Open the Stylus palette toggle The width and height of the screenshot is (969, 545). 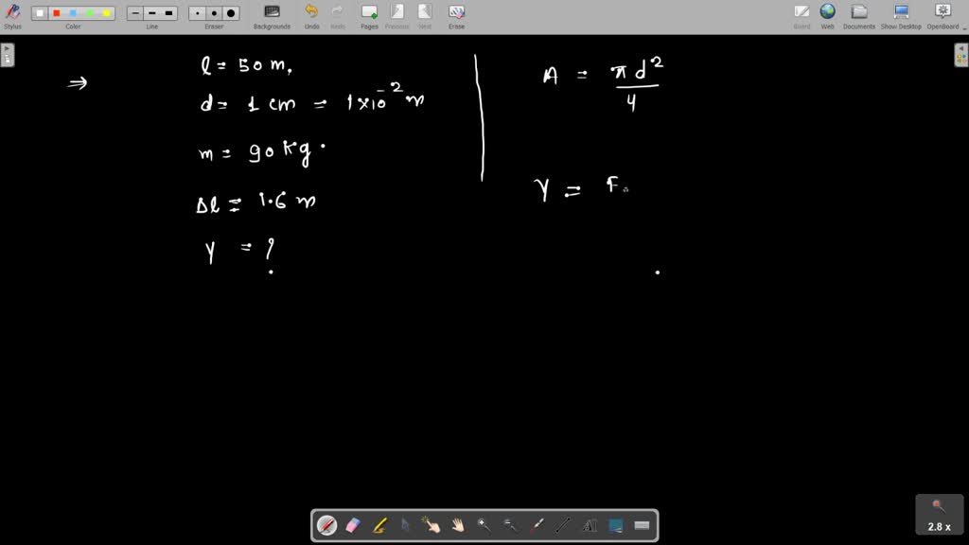12,16
